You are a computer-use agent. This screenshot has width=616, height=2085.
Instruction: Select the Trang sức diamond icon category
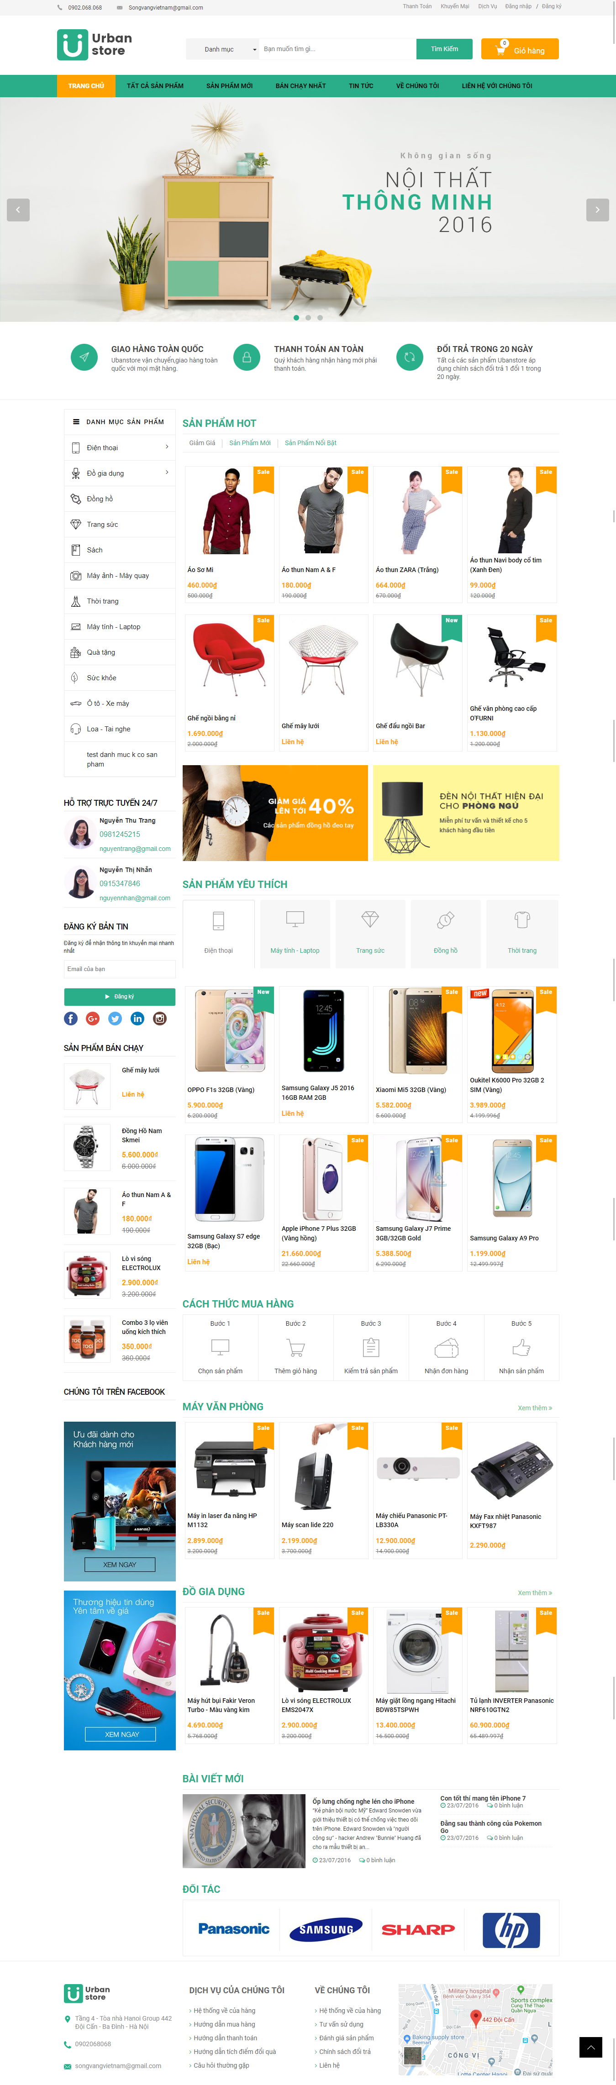tap(370, 933)
